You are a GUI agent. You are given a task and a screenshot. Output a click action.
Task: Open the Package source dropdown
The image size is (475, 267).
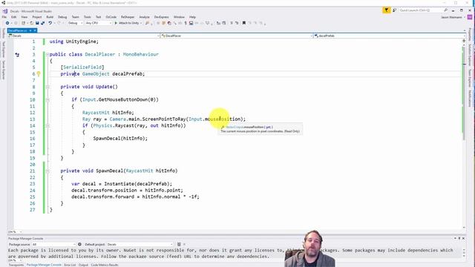53,244
